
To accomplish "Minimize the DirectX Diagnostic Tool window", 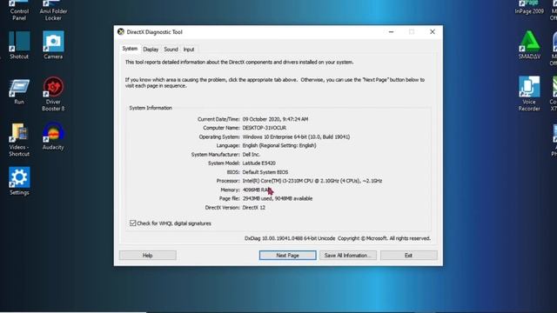I will point(391,32).
